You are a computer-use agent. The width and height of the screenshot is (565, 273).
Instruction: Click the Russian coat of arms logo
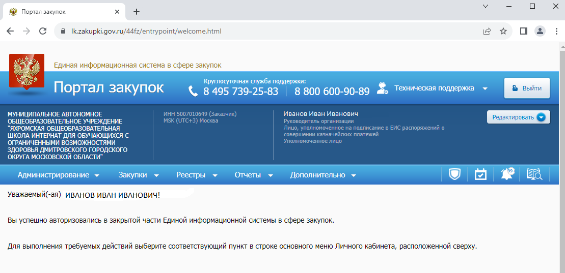click(x=26, y=74)
